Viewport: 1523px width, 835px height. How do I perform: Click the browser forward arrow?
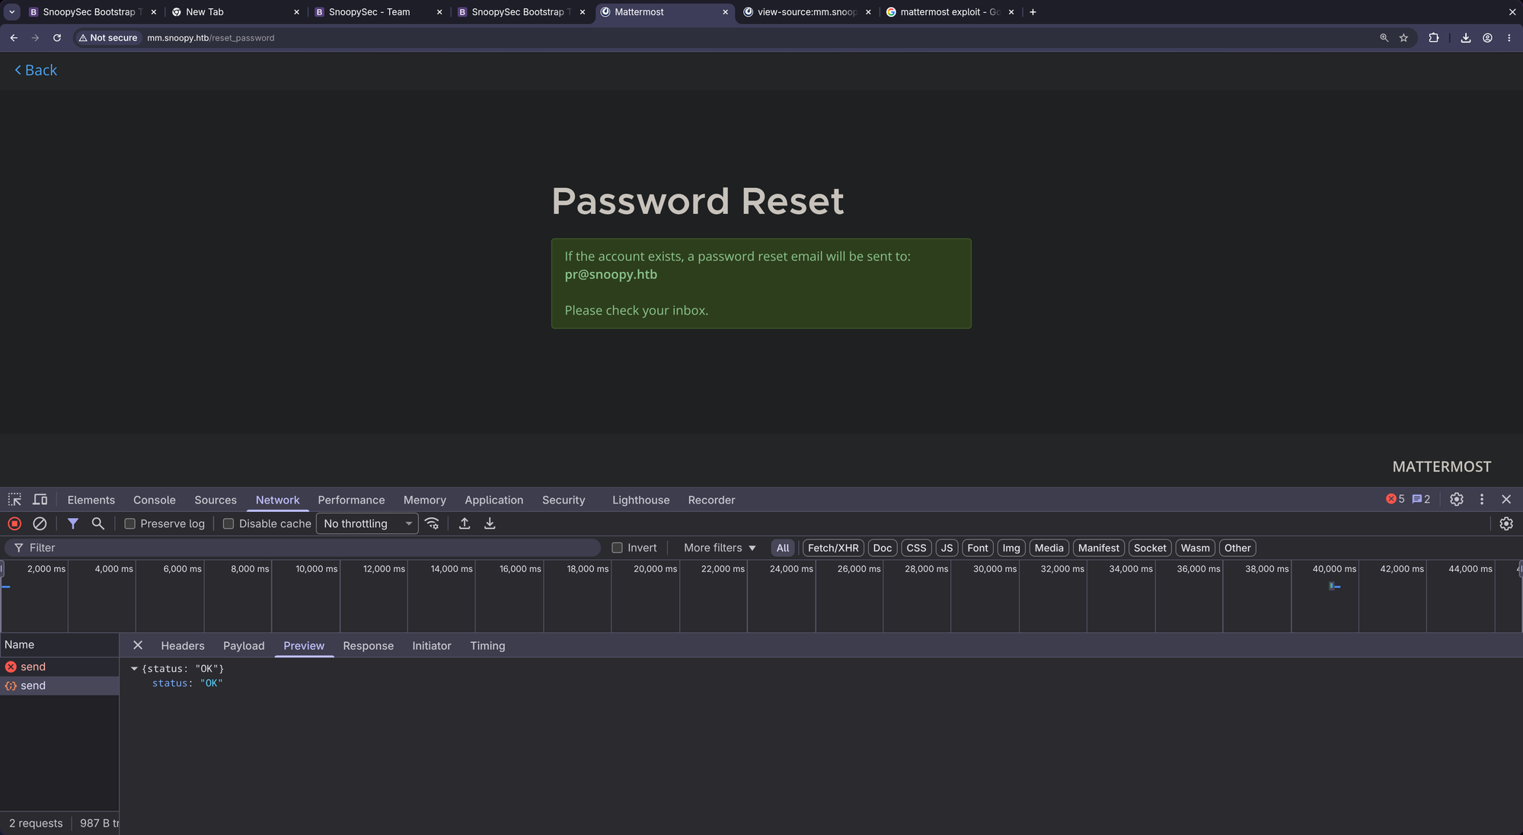coord(35,37)
